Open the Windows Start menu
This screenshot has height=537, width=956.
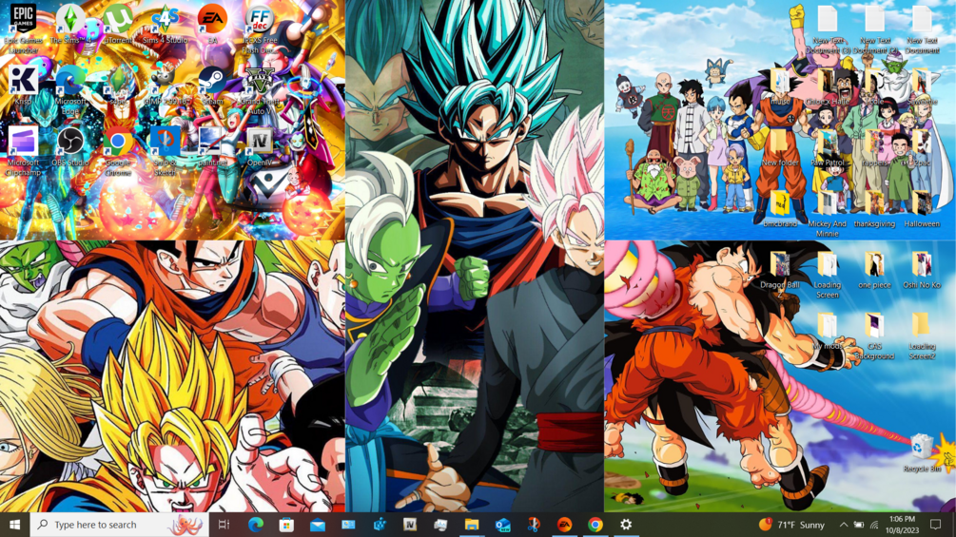[14, 525]
